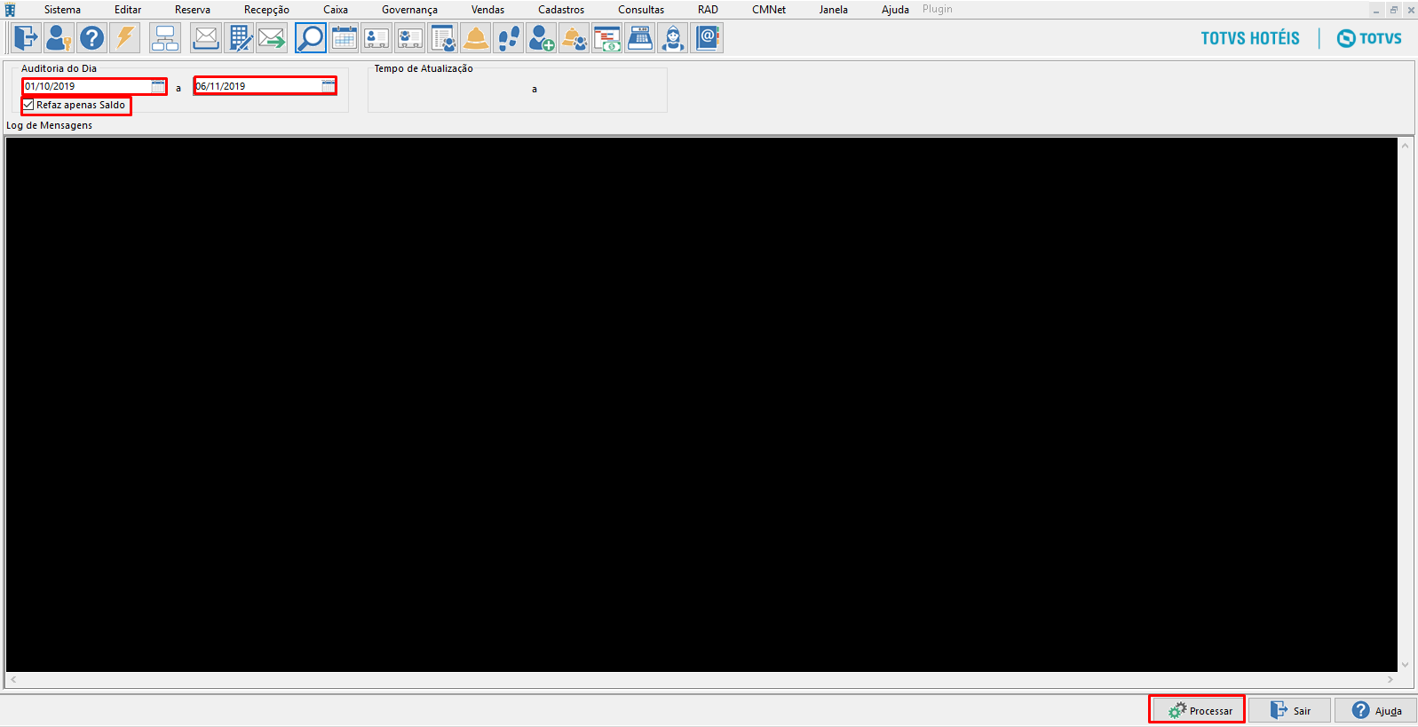Click the Sair button
This screenshot has width=1418, height=727.
tap(1290, 710)
